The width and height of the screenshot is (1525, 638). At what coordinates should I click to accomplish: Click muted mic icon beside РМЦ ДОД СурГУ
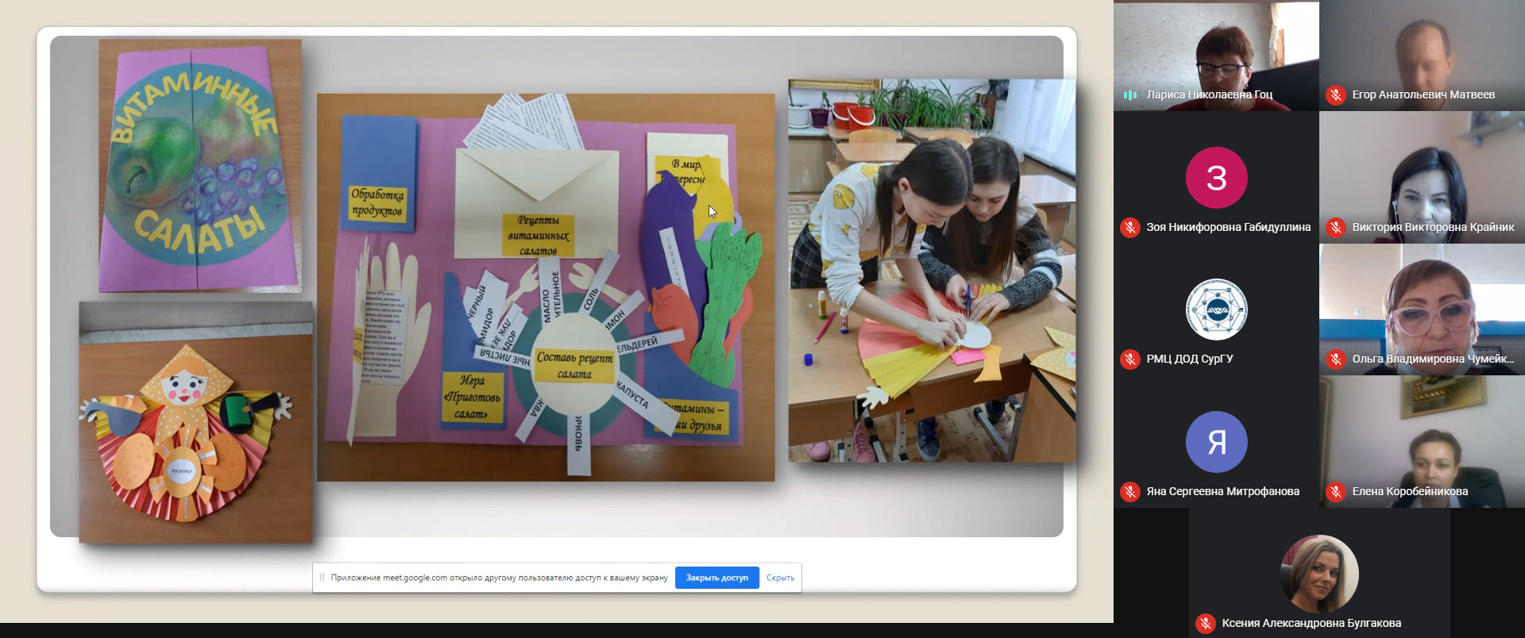click(1129, 359)
